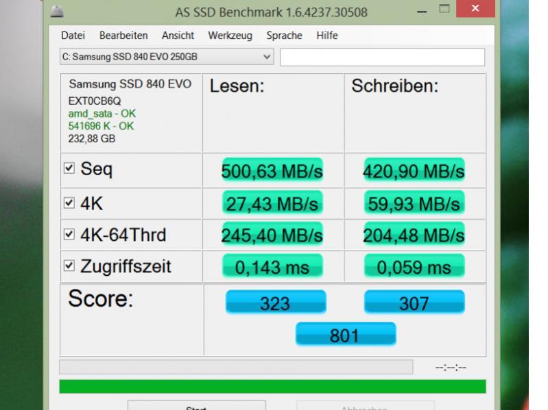
Task: Open the Datei menu
Action: [73, 36]
